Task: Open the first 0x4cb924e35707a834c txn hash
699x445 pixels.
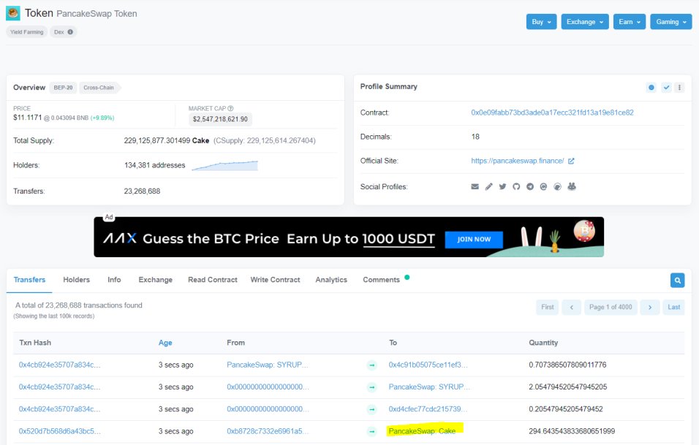Action: click(60, 365)
